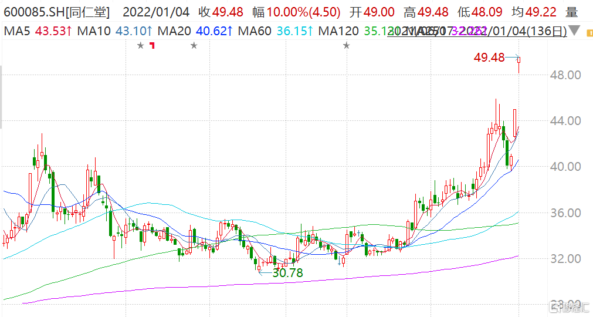Viewport: 593px width, 317px height.
Task: Click the rightmost star event marker
Action: tap(346, 46)
